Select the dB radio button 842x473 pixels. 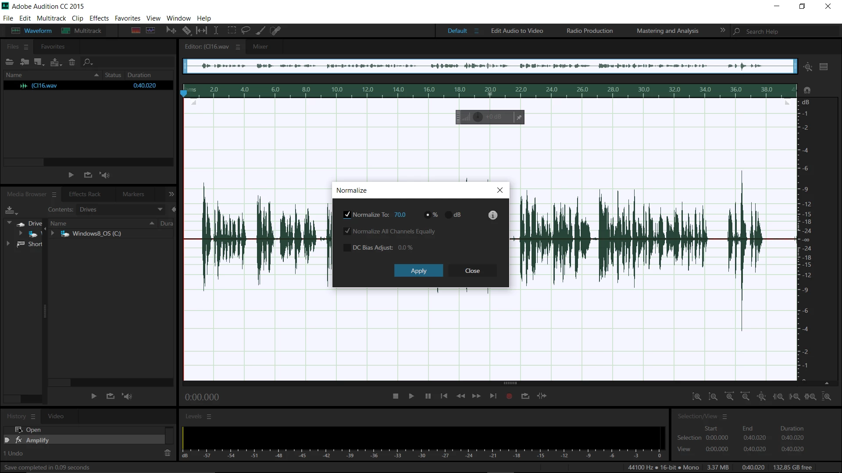click(x=449, y=215)
